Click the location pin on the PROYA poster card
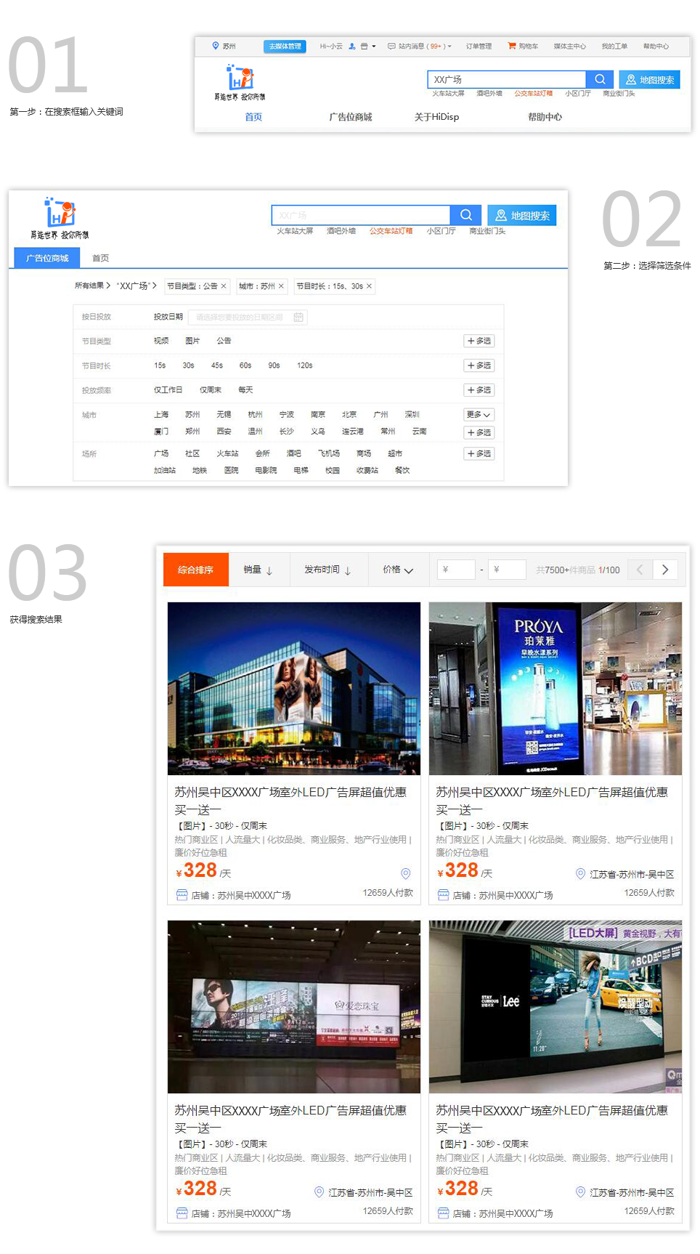The height and width of the screenshot is (1254, 700). coord(580,873)
